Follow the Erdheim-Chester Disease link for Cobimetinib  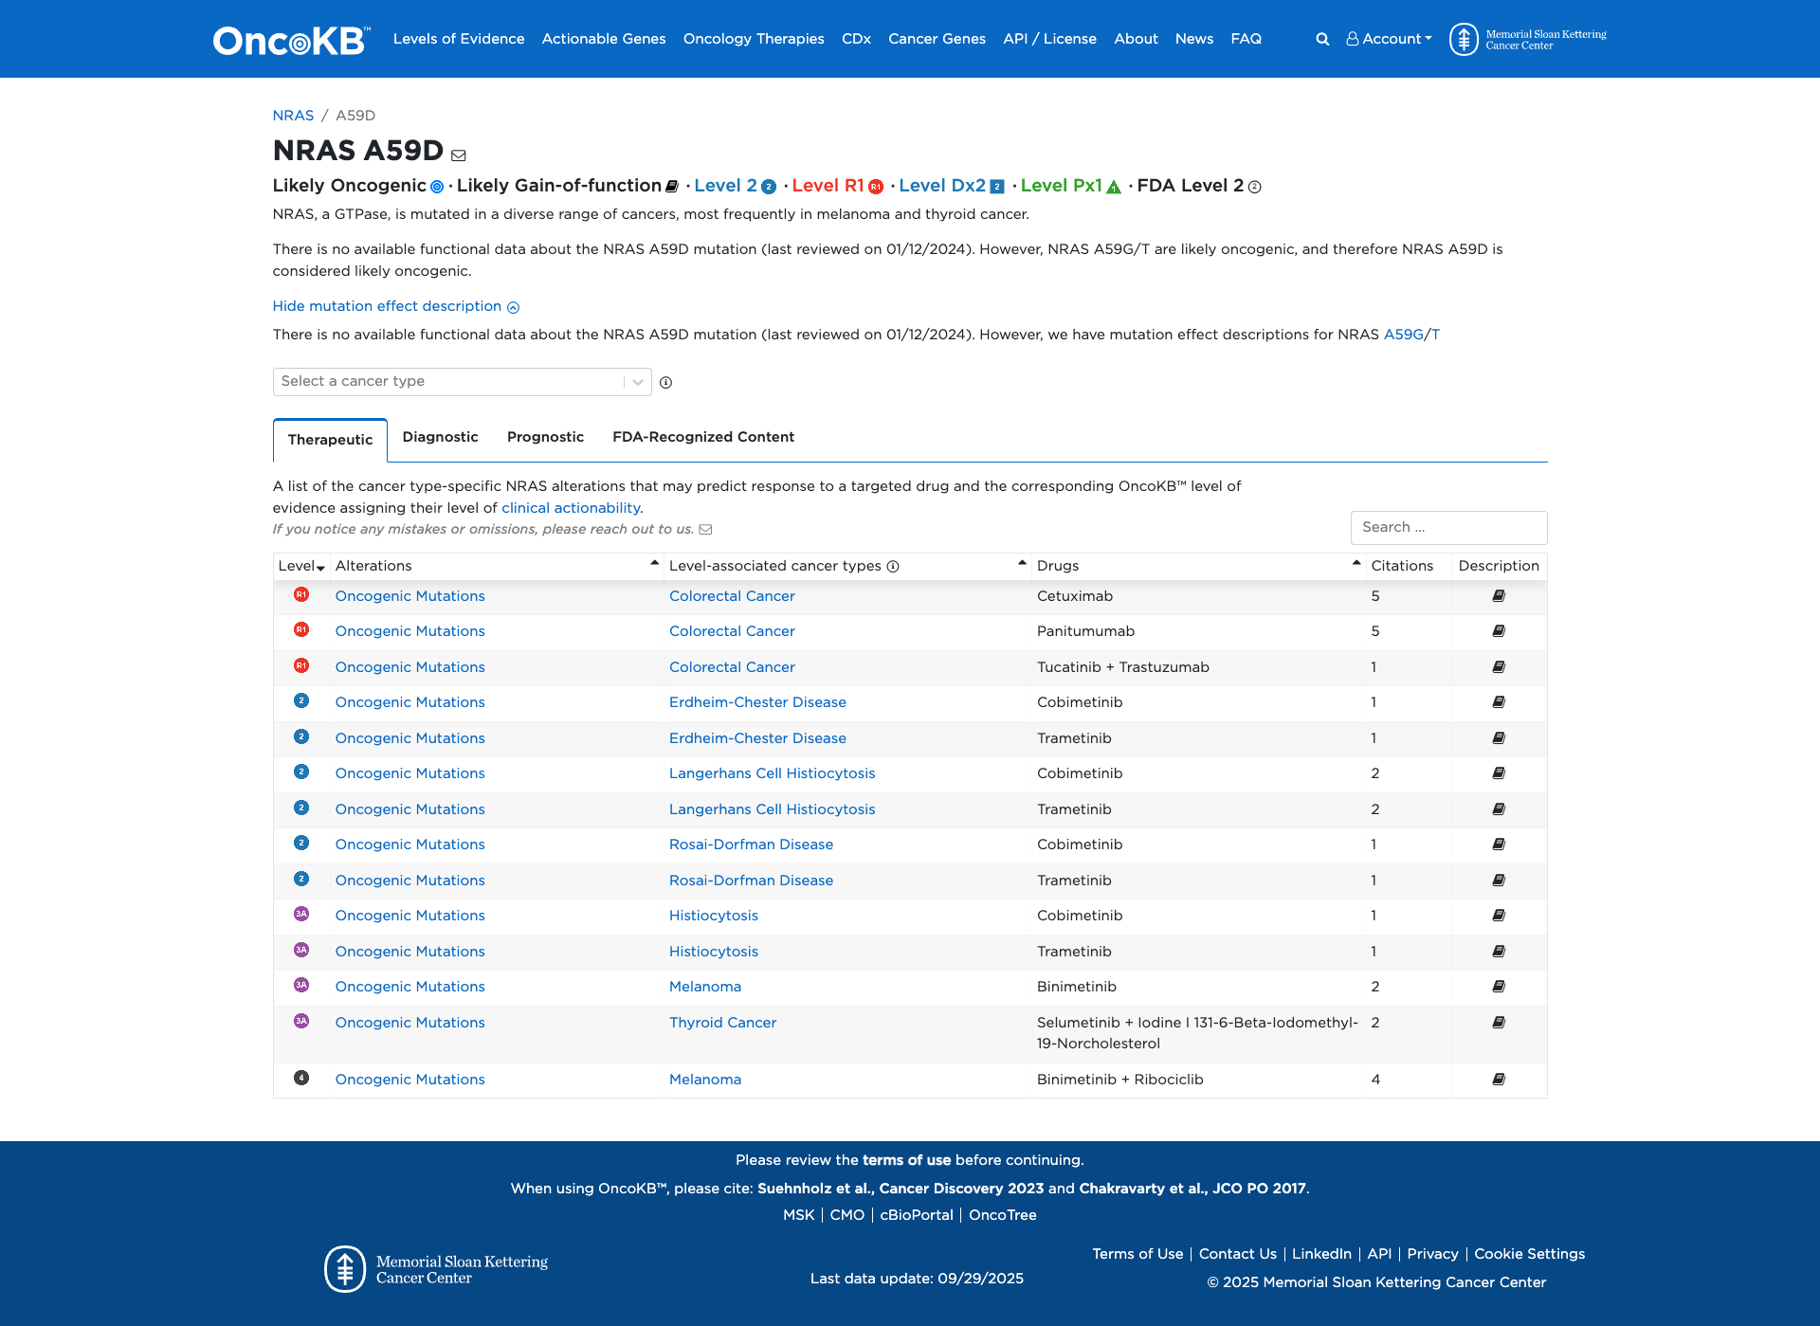click(x=757, y=702)
